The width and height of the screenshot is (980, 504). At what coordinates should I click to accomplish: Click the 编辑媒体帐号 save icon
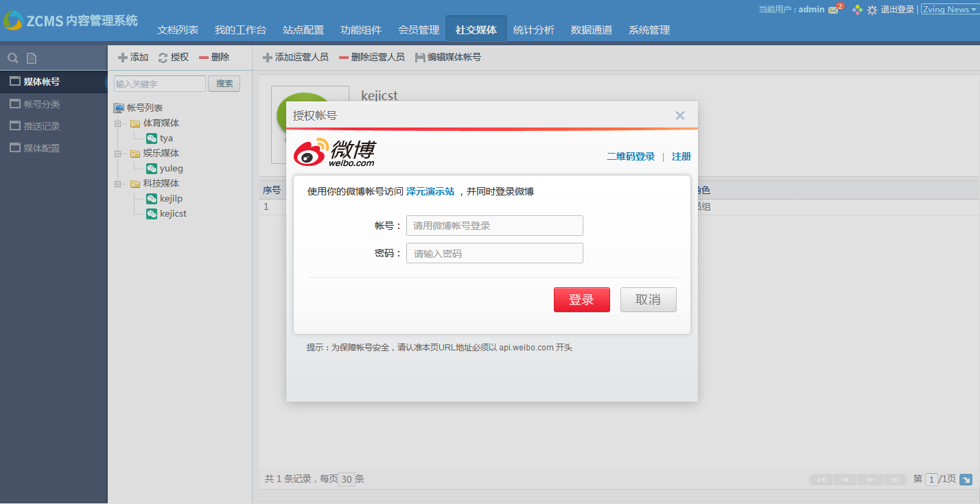pyautogui.click(x=420, y=58)
